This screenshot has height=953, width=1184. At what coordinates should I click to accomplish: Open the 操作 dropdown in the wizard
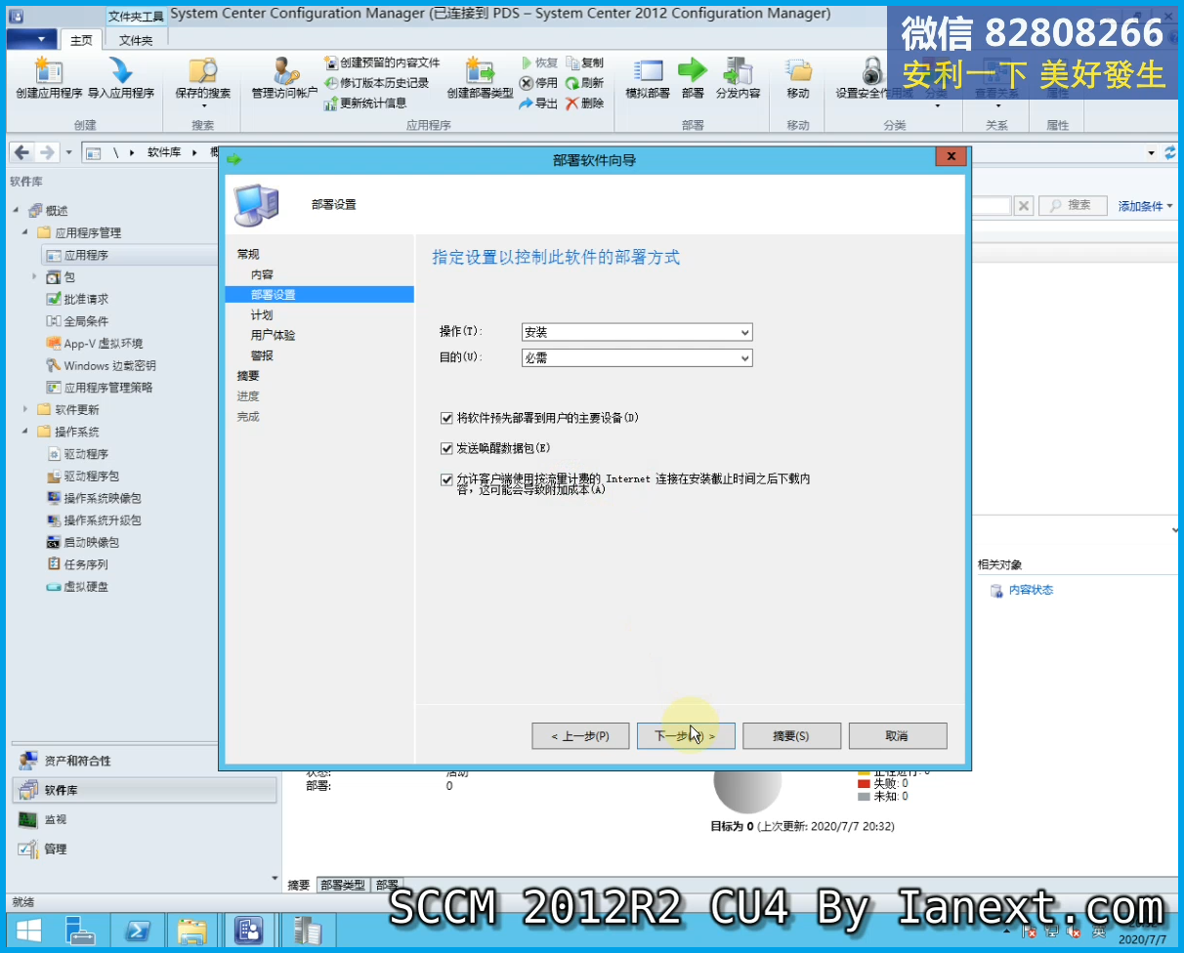pos(637,332)
